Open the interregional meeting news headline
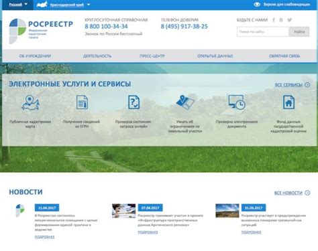318x251 pixels. coord(66,223)
